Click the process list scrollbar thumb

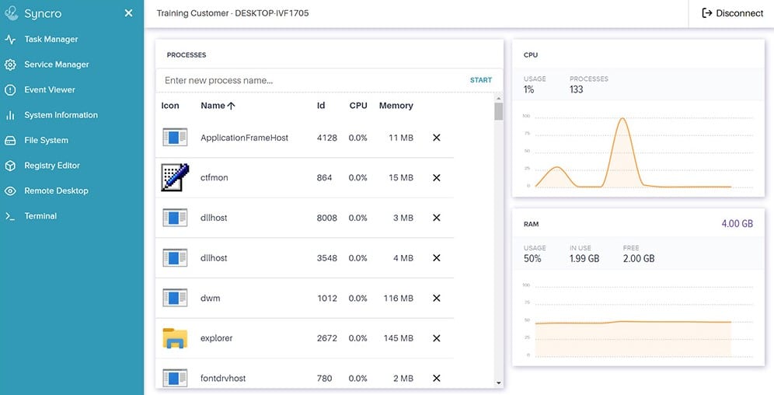coord(499,112)
